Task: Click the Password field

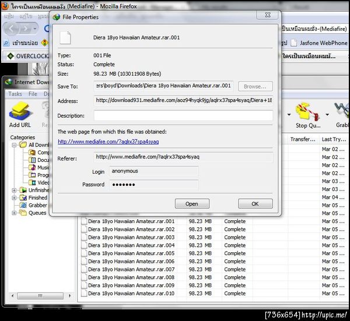Action: [x=154, y=185]
